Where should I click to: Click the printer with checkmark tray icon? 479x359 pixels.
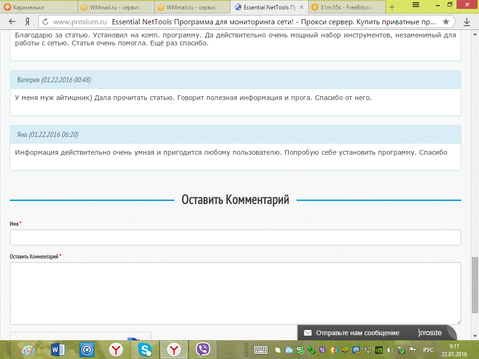pyautogui.click(x=300, y=350)
